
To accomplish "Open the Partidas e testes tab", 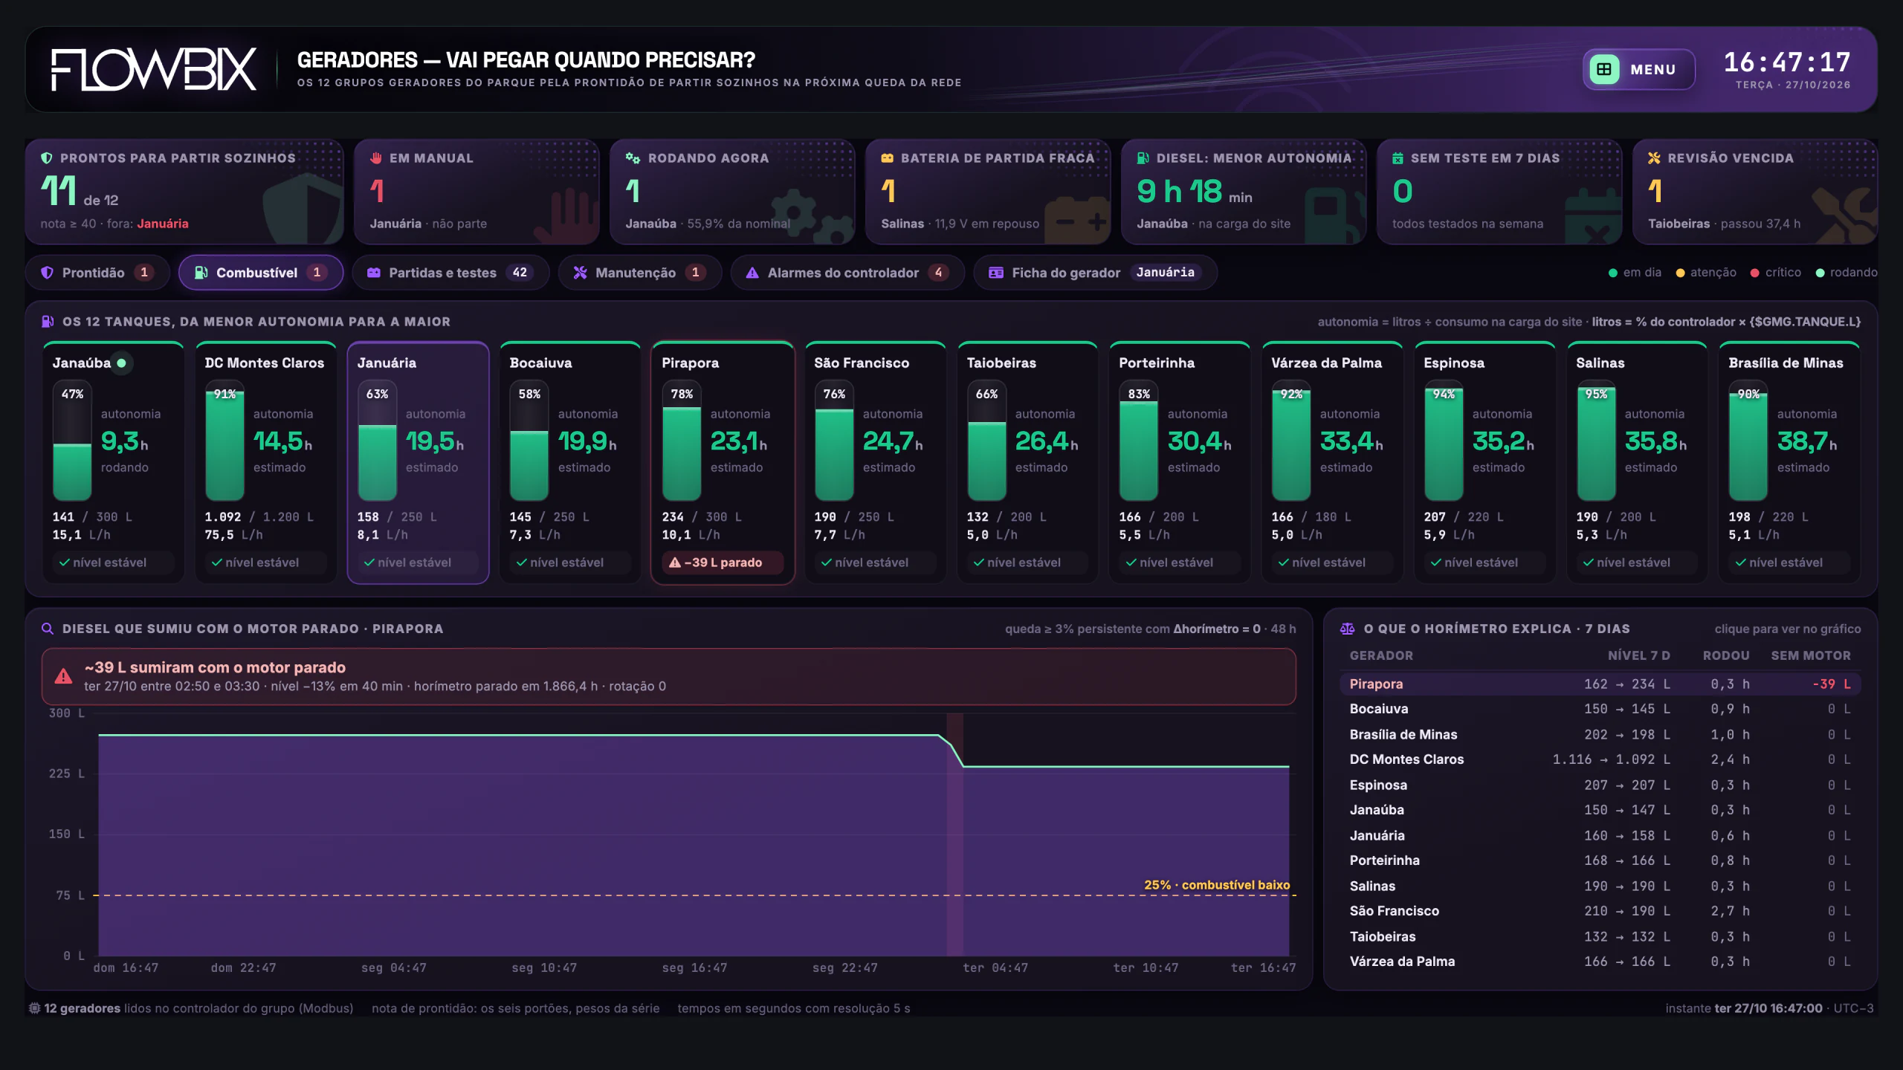I will point(450,273).
